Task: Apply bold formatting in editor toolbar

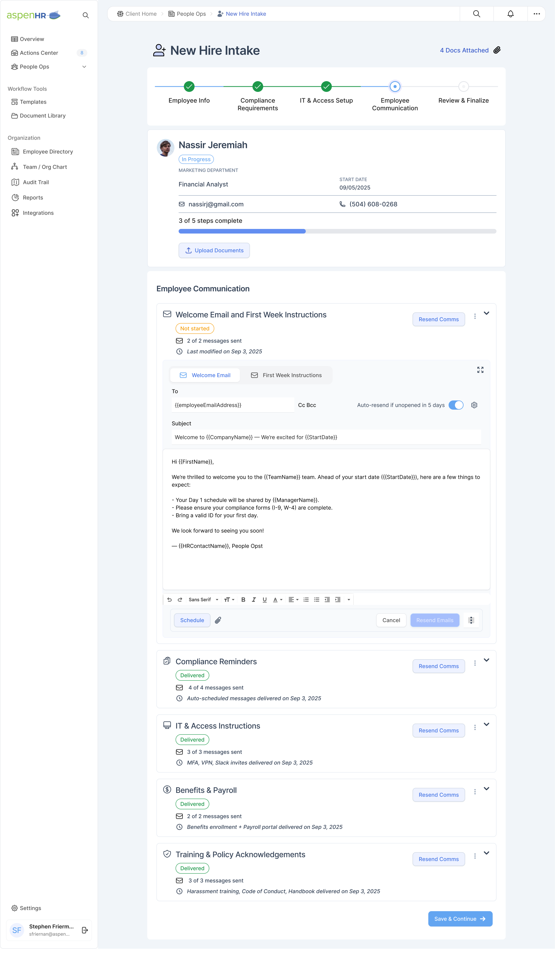Action: [243, 599]
